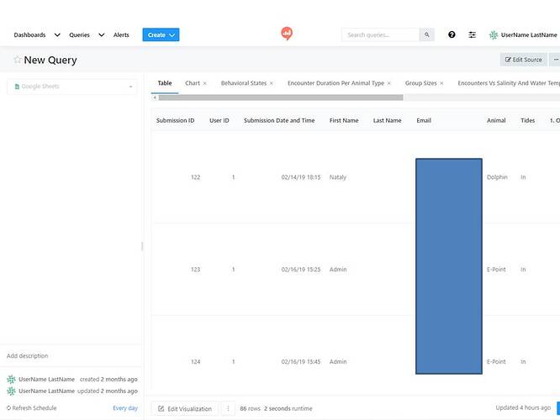Viewport: 560px width, 420px height.
Task: Click the date 02/16/19 15:45
Action: (x=301, y=362)
